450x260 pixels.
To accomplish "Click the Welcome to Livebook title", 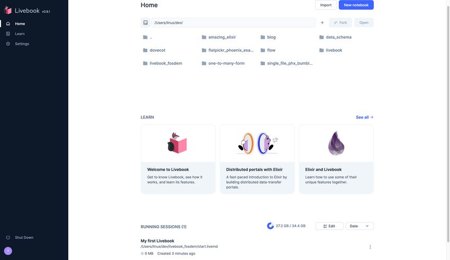I will (x=168, y=169).
